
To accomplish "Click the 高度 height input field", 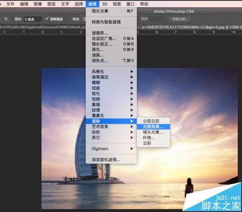I will click(x=156, y=19).
